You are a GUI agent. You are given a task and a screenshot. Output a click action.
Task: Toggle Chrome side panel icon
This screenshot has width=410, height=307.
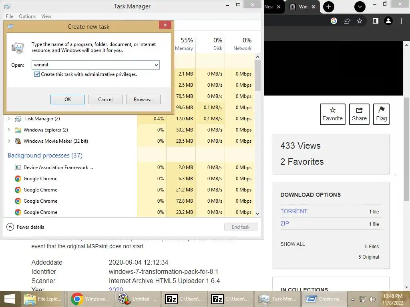tap(376, 21)
